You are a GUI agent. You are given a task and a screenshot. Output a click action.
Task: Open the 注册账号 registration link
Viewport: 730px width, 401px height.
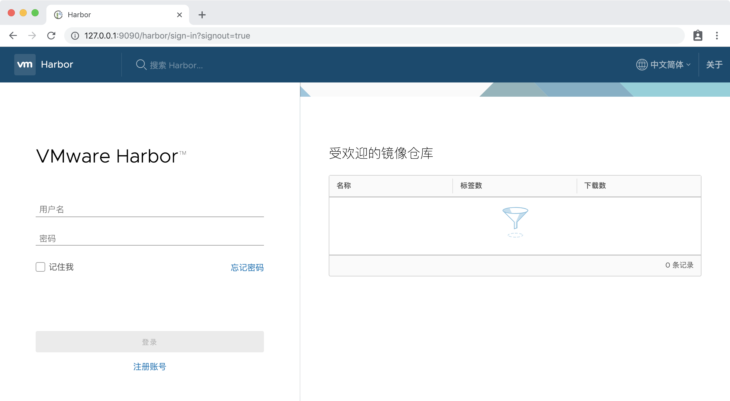(150, 367)
